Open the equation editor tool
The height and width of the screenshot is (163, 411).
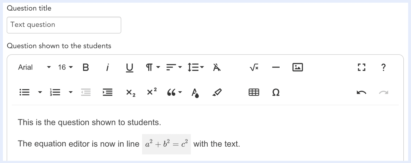tap(253, 67)
